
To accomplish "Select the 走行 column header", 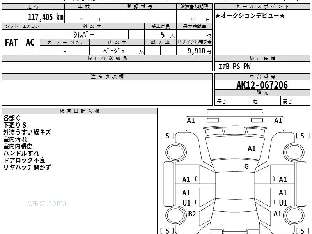I will (x=33, y=7).
